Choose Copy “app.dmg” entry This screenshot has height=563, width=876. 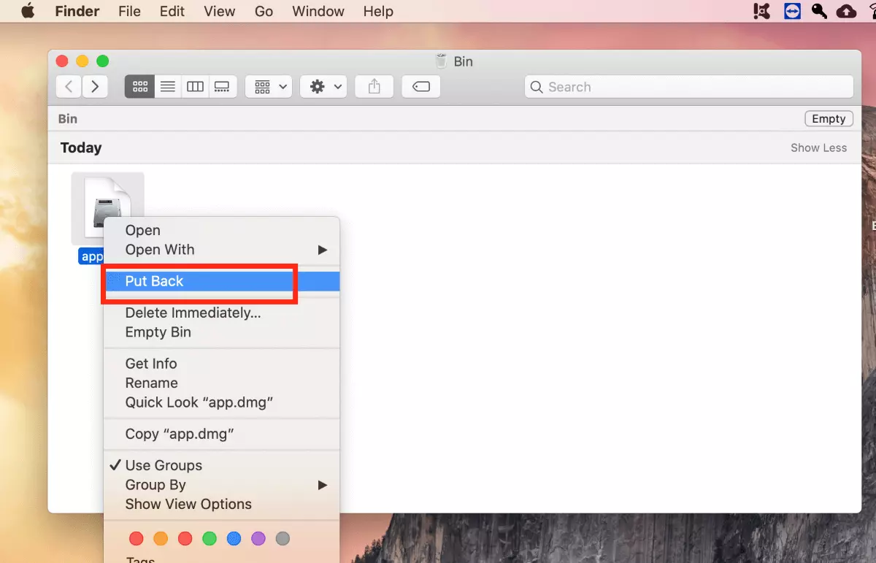click(222, 434)
